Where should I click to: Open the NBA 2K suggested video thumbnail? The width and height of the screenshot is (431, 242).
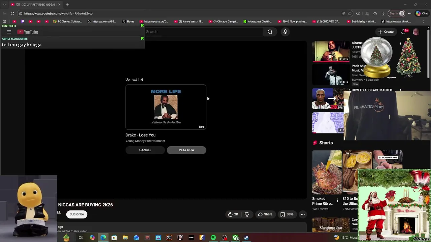click(328, 99)
